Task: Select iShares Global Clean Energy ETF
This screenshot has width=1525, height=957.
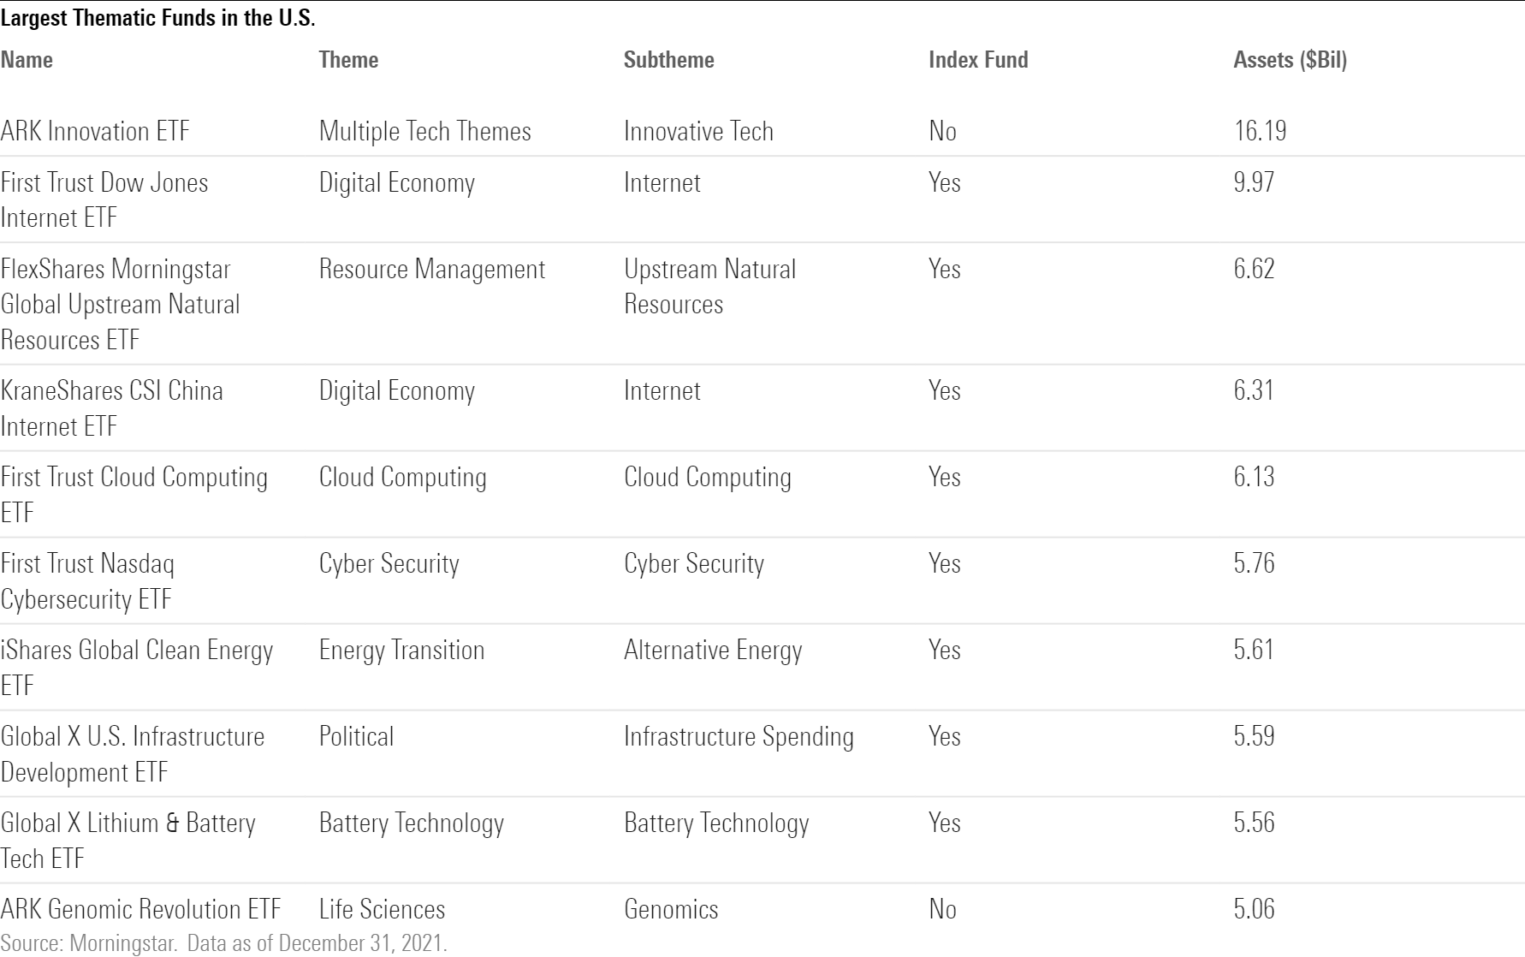Action: click(x=136, y=667)
